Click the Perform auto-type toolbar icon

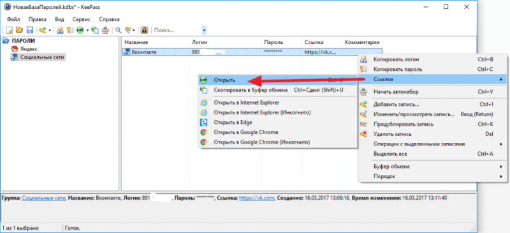(x=105, y=30)
